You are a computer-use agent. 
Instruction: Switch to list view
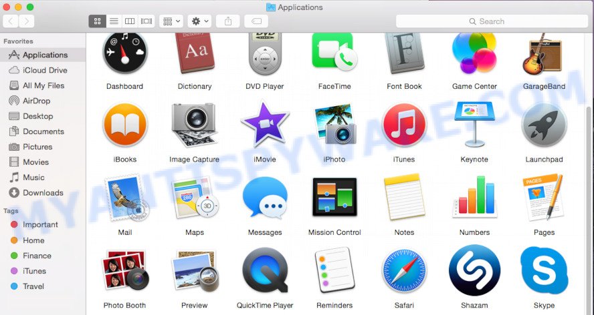coord(114,21)
